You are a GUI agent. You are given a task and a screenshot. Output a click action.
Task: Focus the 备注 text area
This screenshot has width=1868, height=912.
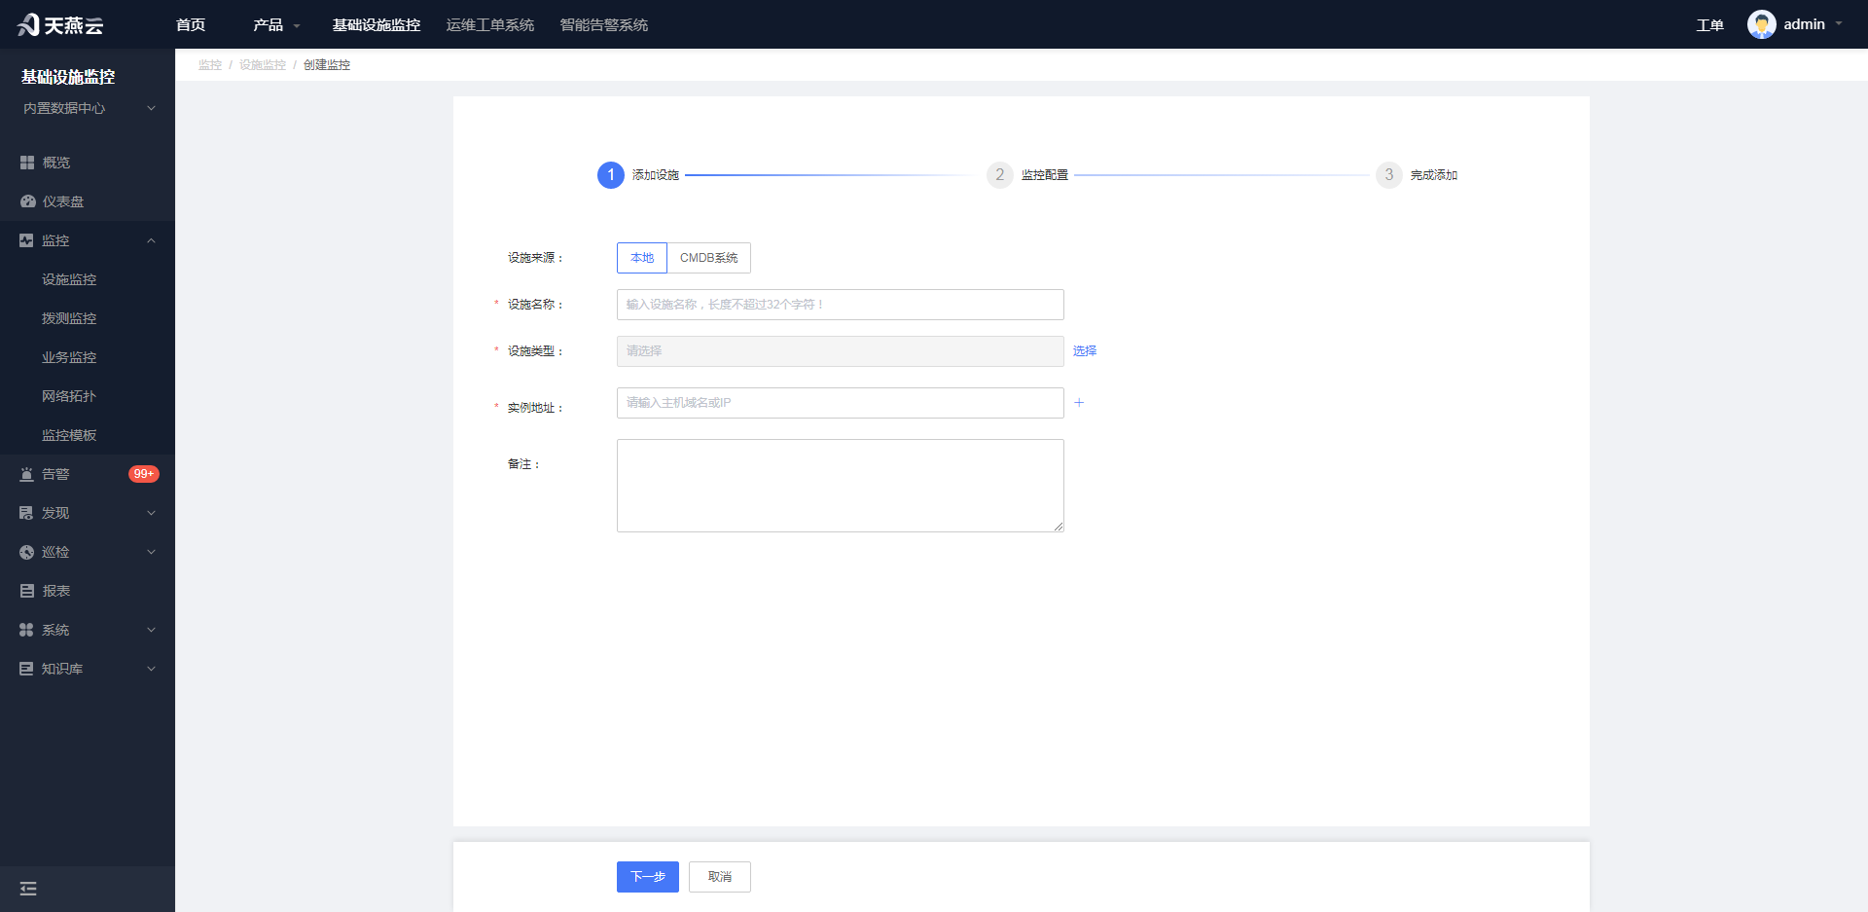coord(841,486)
